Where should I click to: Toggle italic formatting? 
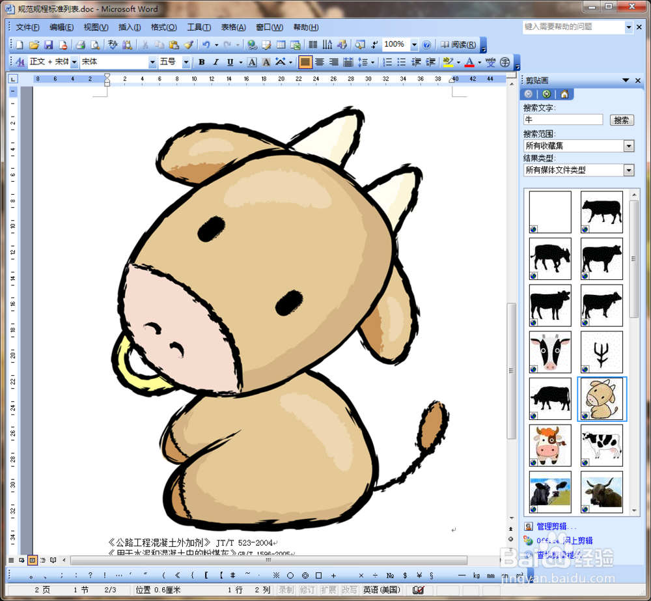(216, 62)
